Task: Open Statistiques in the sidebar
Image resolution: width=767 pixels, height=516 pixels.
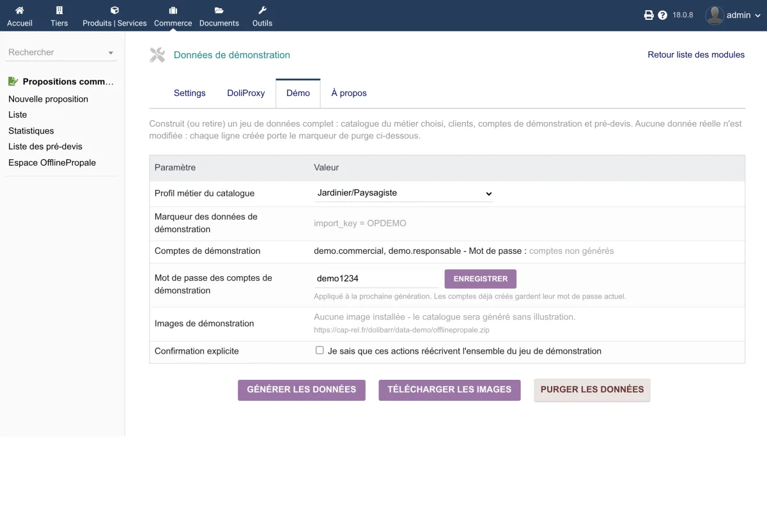Action: point(31,130)
